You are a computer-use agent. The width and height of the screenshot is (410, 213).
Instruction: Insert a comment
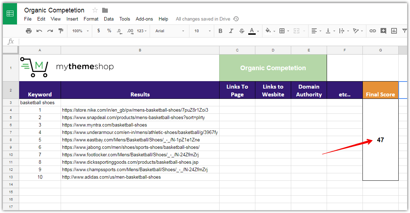pyautogui.click(x=383, y=31)
